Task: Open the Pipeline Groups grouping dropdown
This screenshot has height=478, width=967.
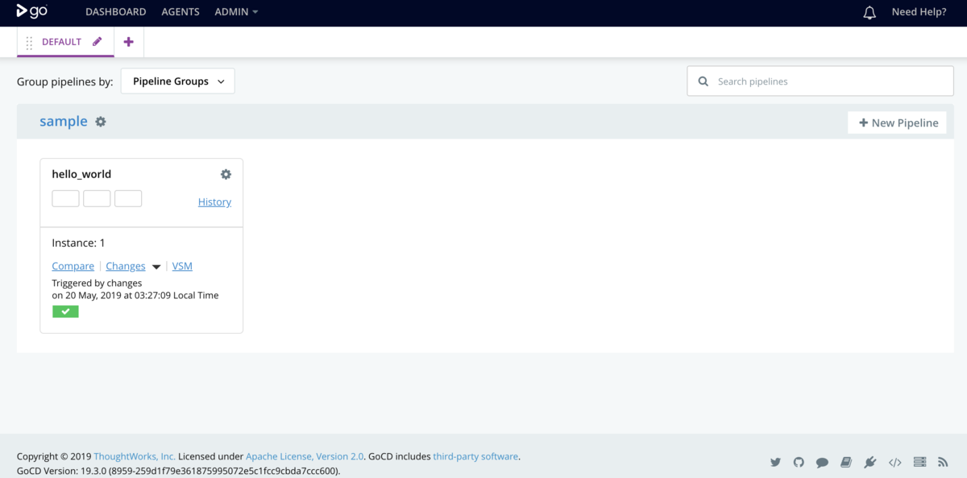Action: point(178,81)
